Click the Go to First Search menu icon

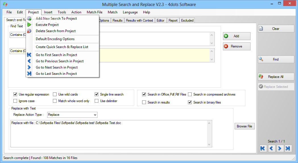click(x=29, y=55)
